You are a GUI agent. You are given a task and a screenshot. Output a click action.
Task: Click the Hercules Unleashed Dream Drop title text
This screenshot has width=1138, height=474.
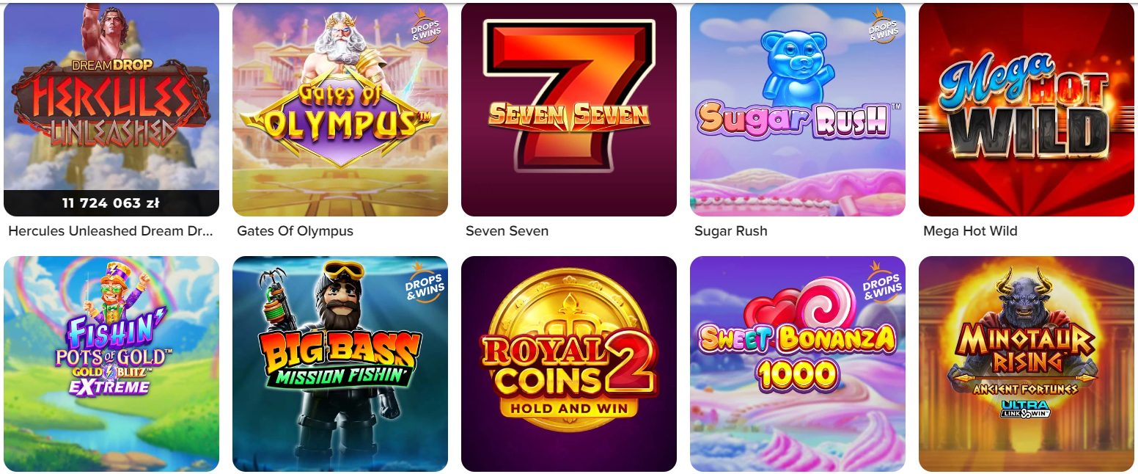point(111,231)
